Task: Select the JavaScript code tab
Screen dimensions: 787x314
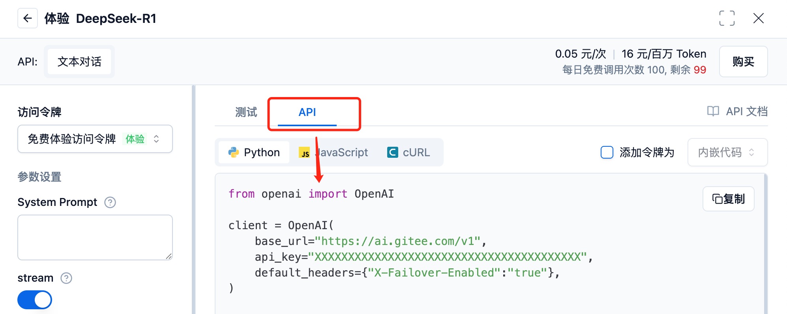Action: (334, 152)
